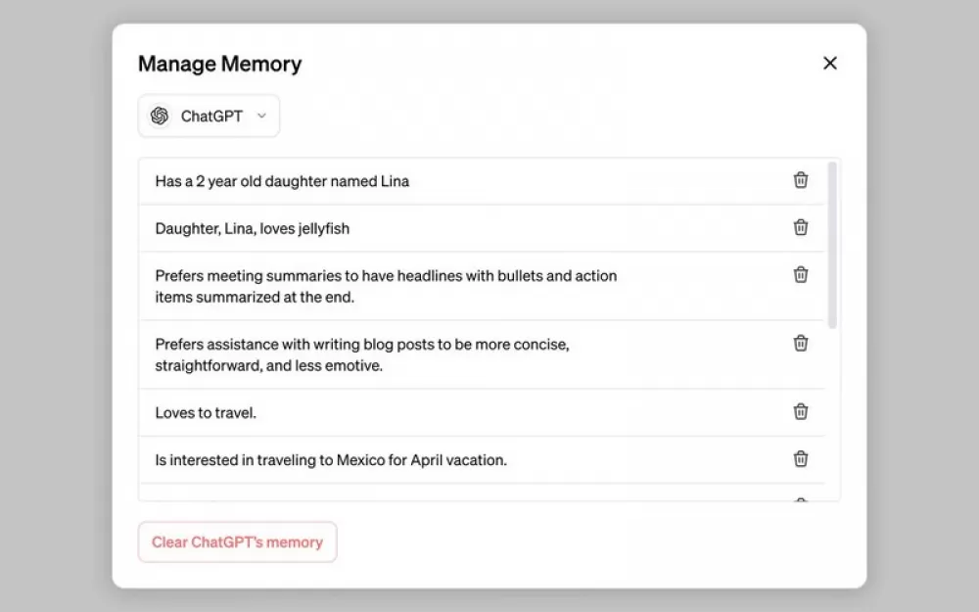
Task: Select the meeting summaries memory text
Action: coord(386,286)
